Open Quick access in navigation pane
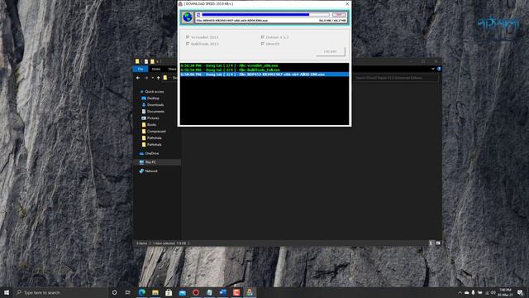Viewport: 529px width, 298px height. point(155,92)
